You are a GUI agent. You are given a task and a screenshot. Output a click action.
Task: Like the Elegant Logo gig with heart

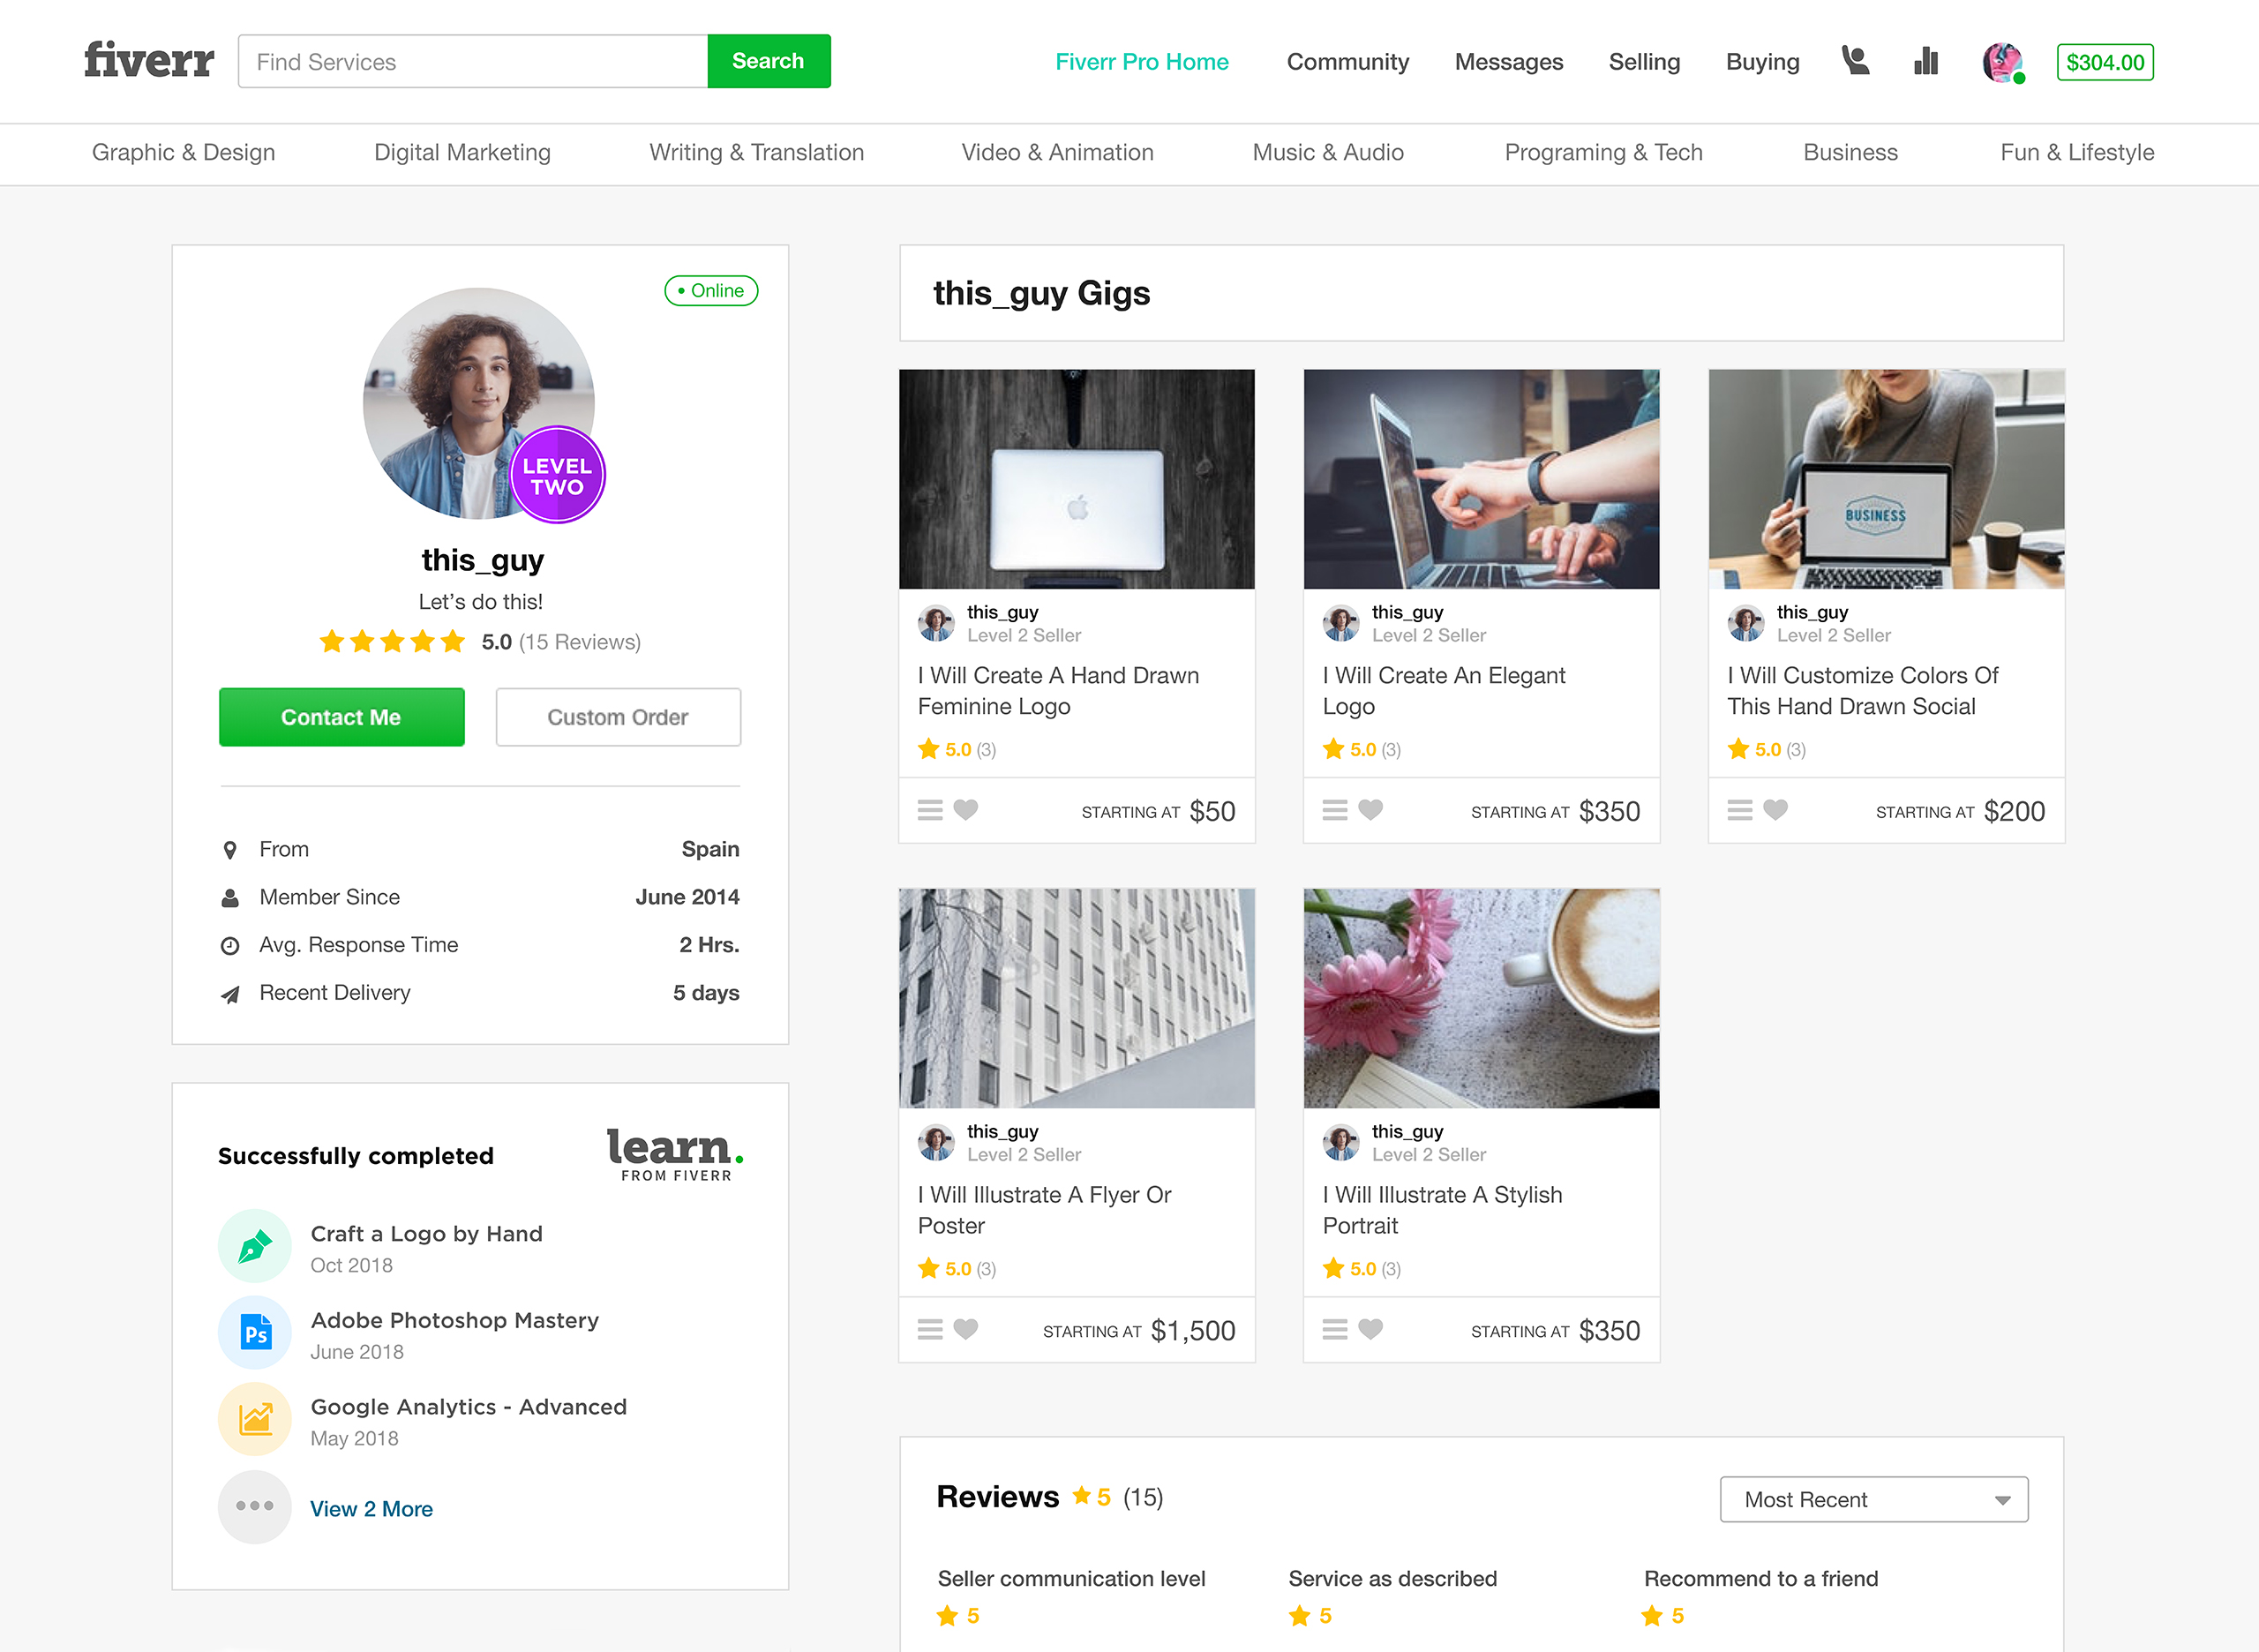(x=1370, y=810)
